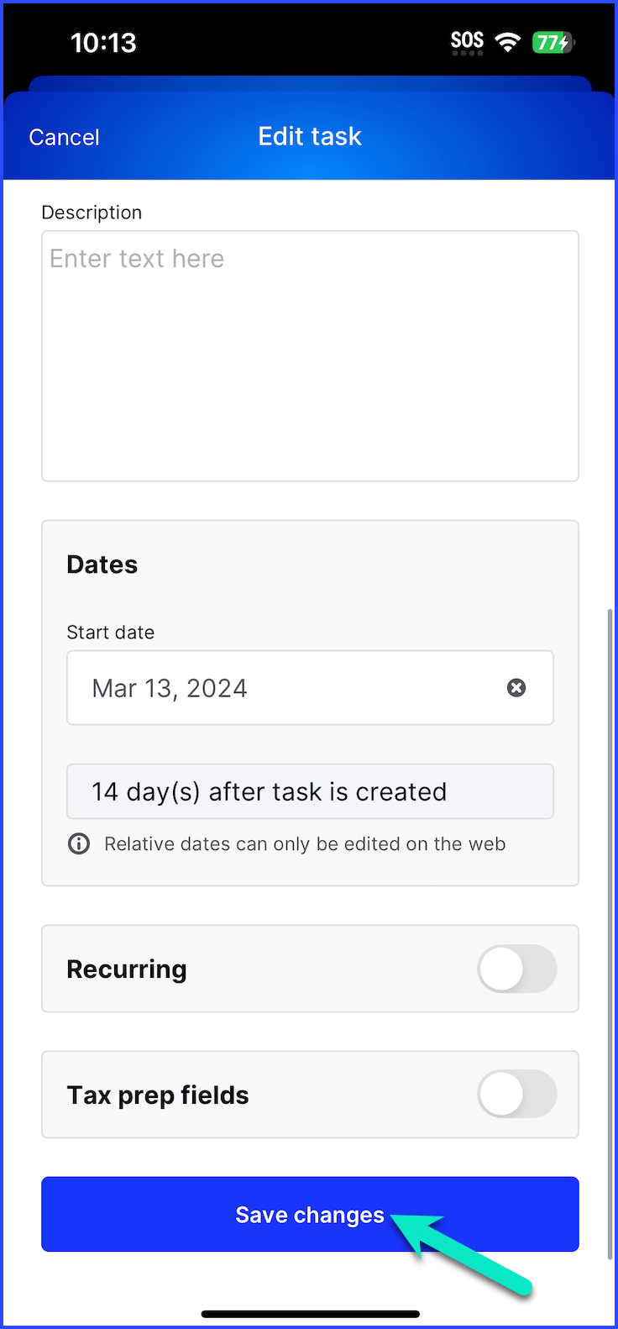
Task: Tap the SOS indicator in the status bar
Action: [467, 42]
